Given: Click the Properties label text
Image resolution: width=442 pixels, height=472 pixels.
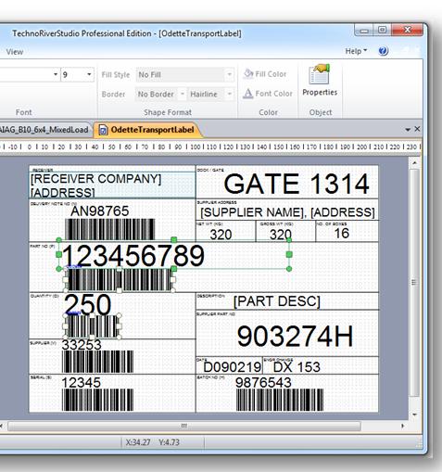Looking at the screenshot, I should click(x=320, y=92).
